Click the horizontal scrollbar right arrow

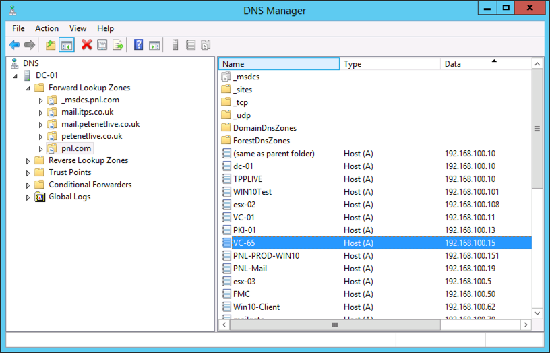[526, 325]
